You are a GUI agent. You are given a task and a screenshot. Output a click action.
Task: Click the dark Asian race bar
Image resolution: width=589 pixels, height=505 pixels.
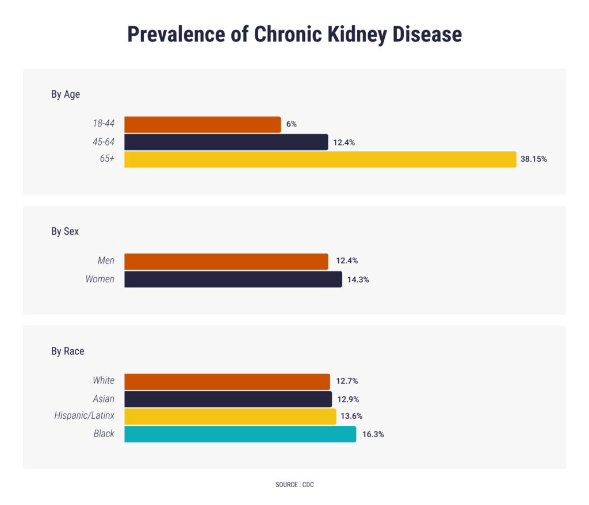pyautogui.click(x=228, y=399)
